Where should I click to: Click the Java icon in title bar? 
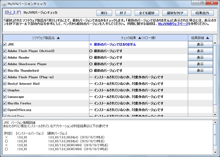(4, 4)
